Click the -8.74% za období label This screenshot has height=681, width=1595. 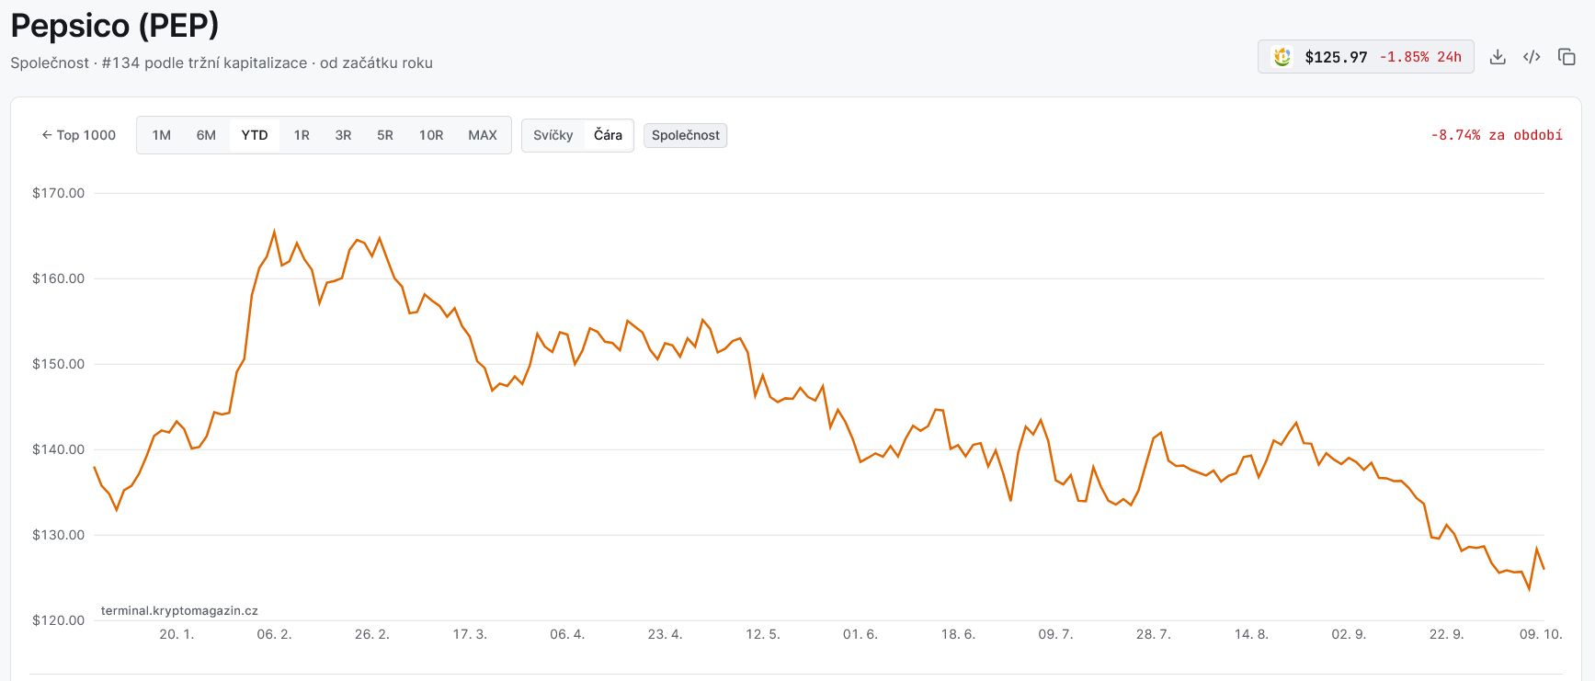1497,135
